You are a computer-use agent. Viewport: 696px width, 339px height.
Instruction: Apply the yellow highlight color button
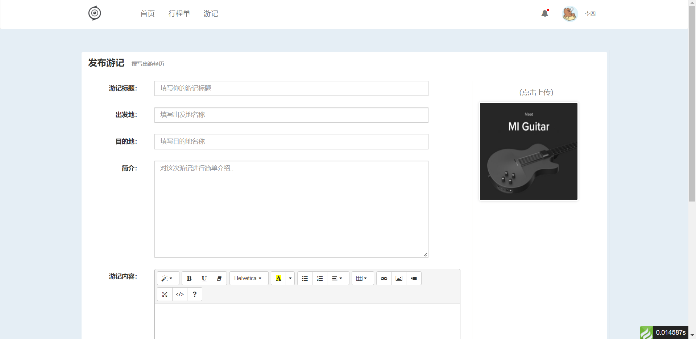click(x=278, y=278)
